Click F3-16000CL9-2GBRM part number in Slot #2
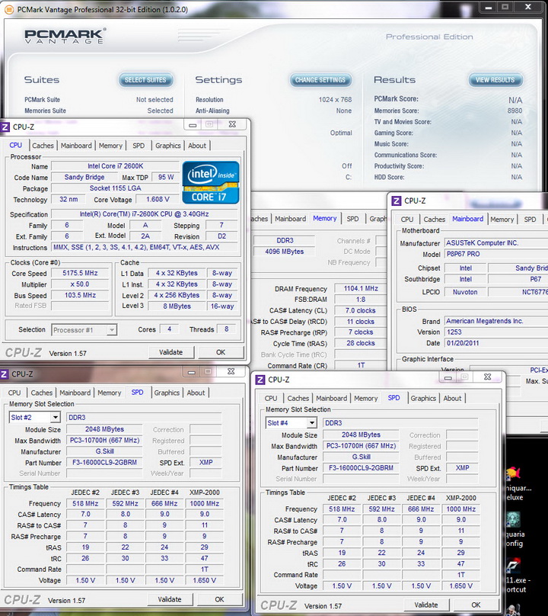 104,463
